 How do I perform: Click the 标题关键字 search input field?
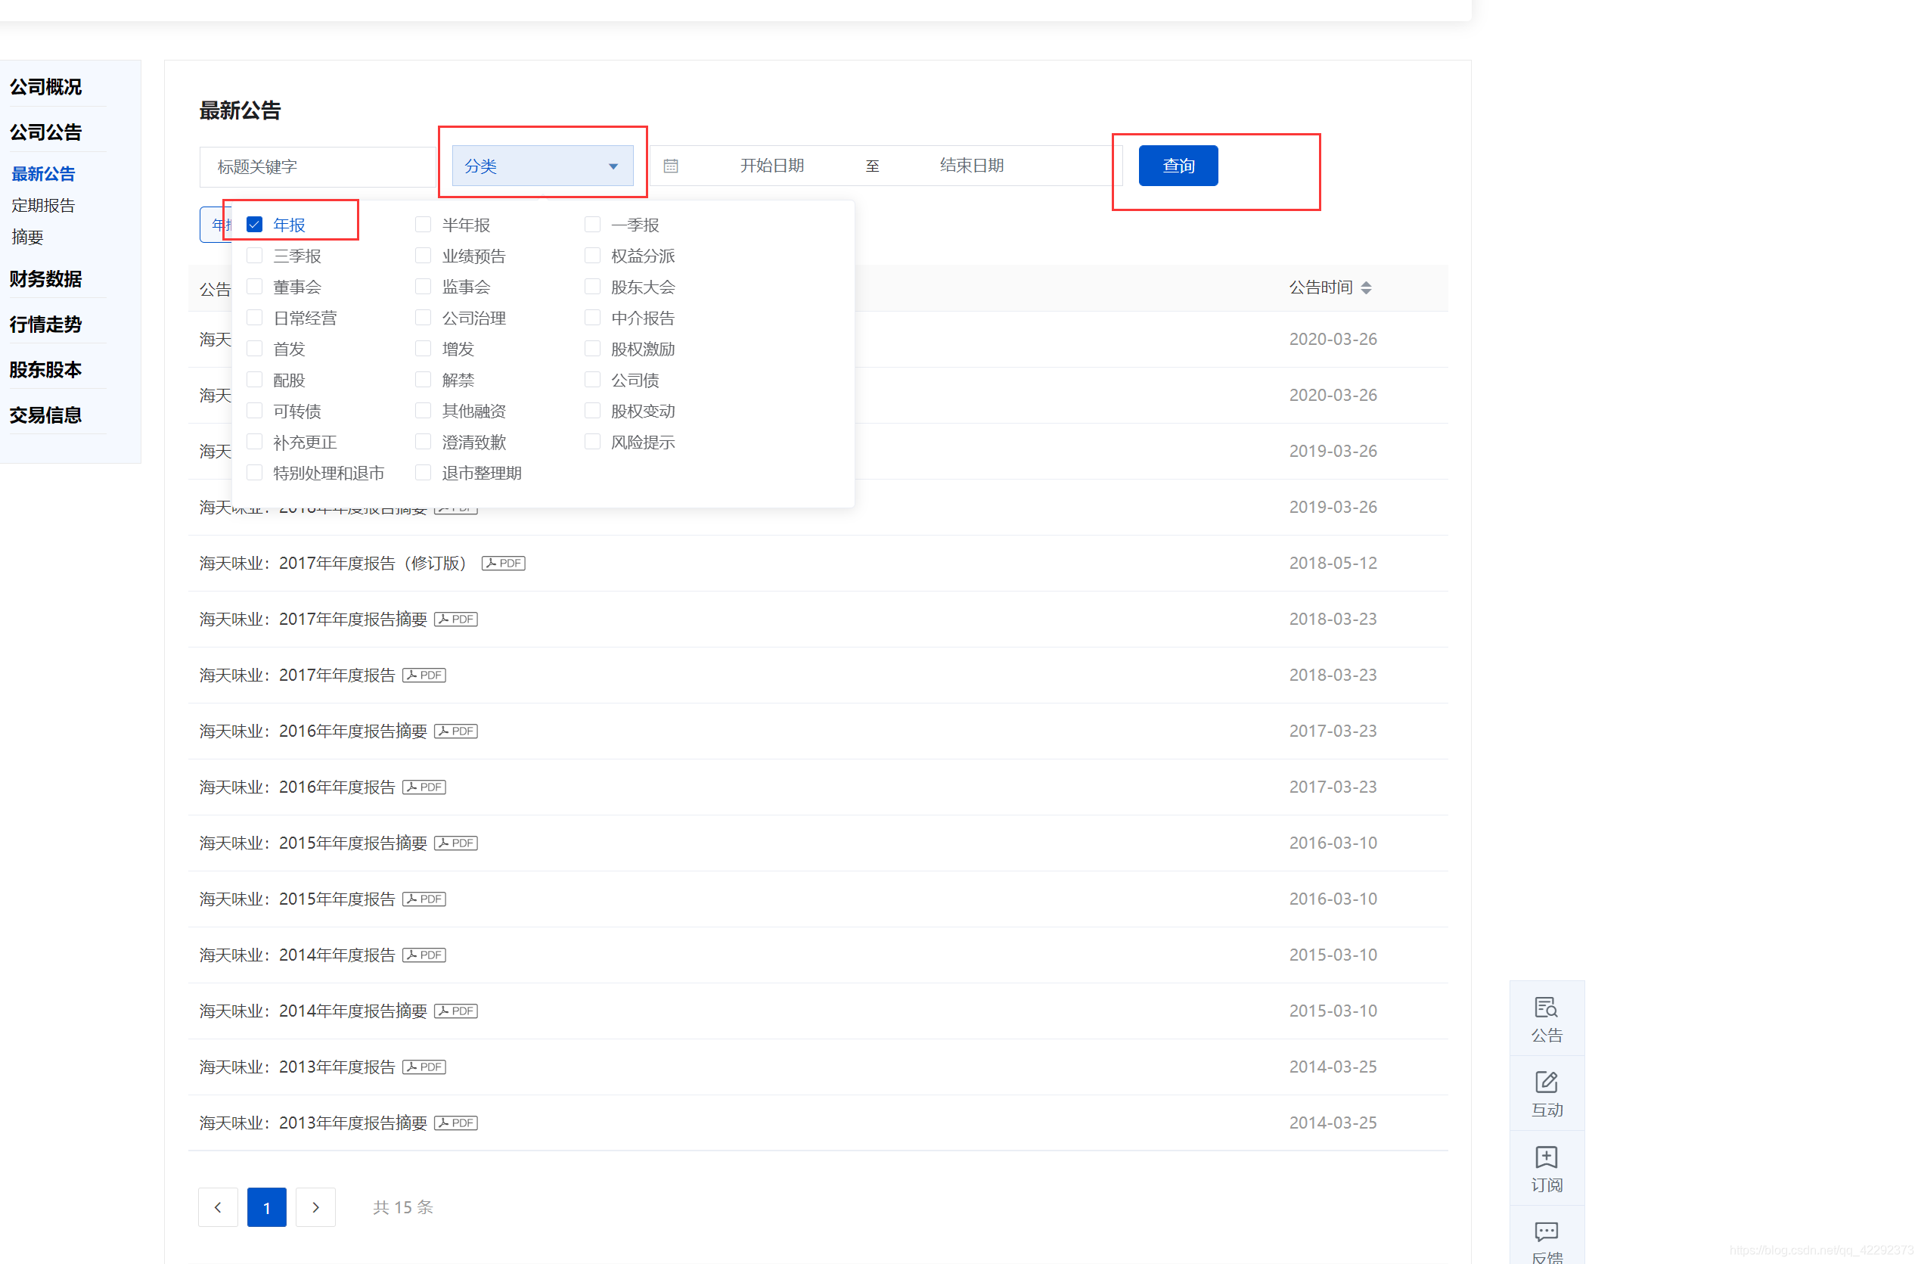click(x=316, y=166)
